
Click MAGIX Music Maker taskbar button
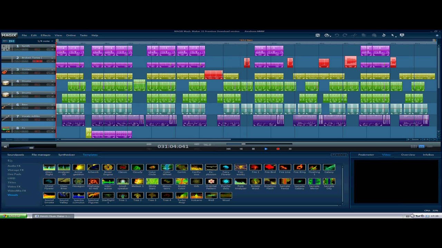pyautogui.click(x=53, y=216)
